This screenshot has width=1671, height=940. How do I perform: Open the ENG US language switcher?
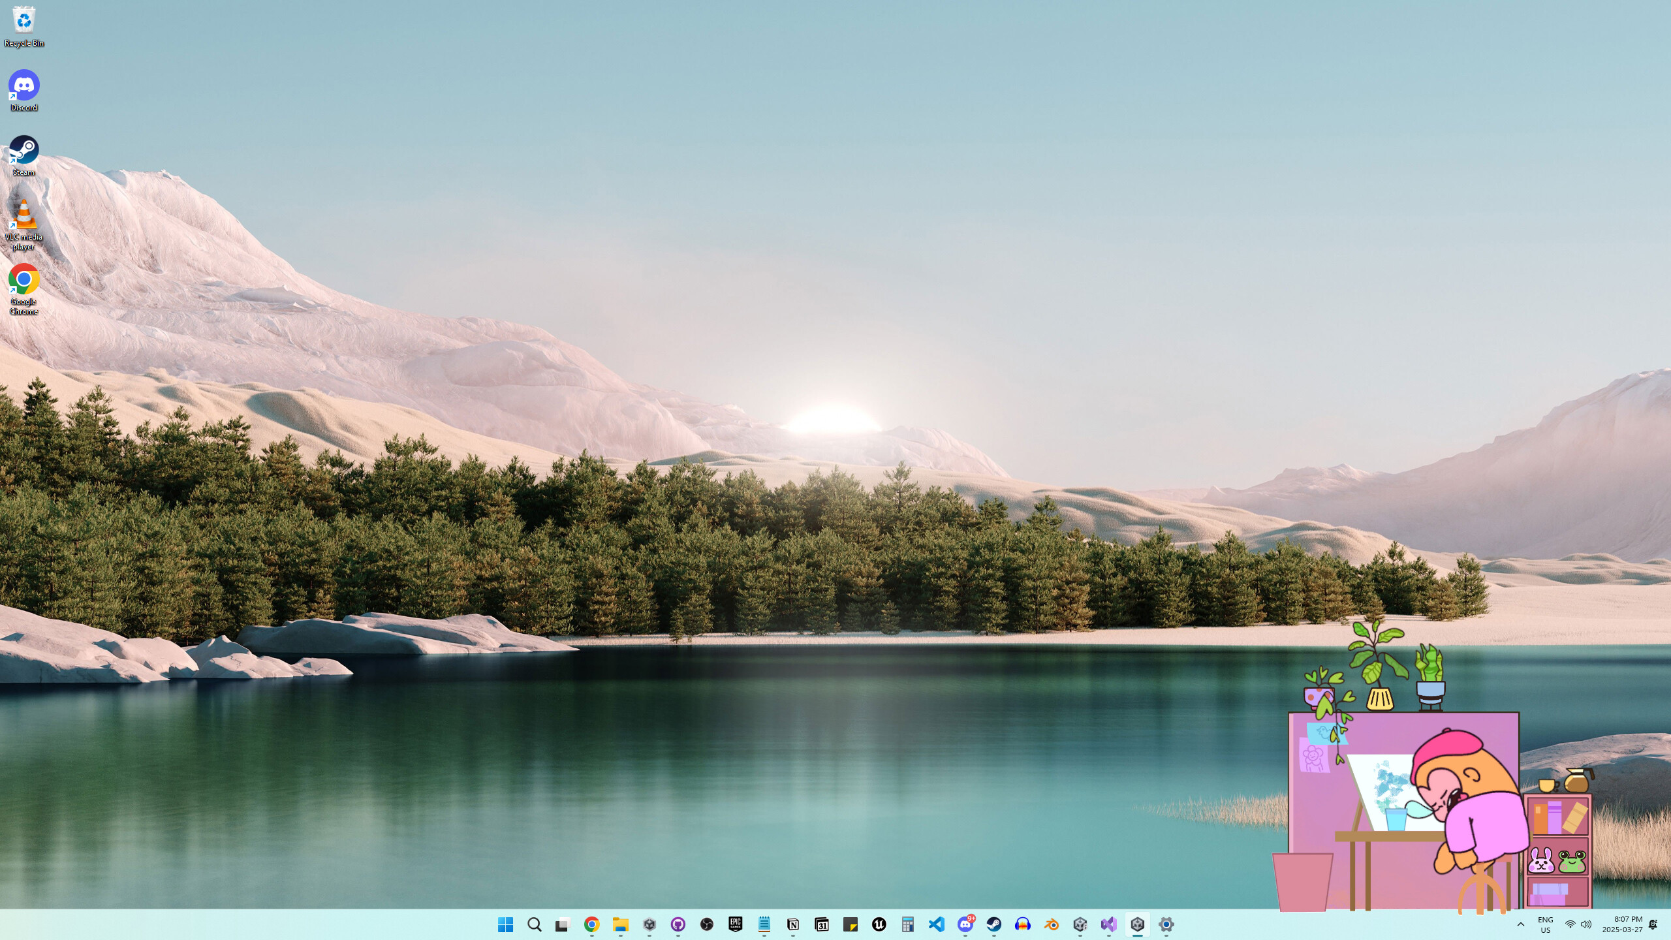[1546, 924]
